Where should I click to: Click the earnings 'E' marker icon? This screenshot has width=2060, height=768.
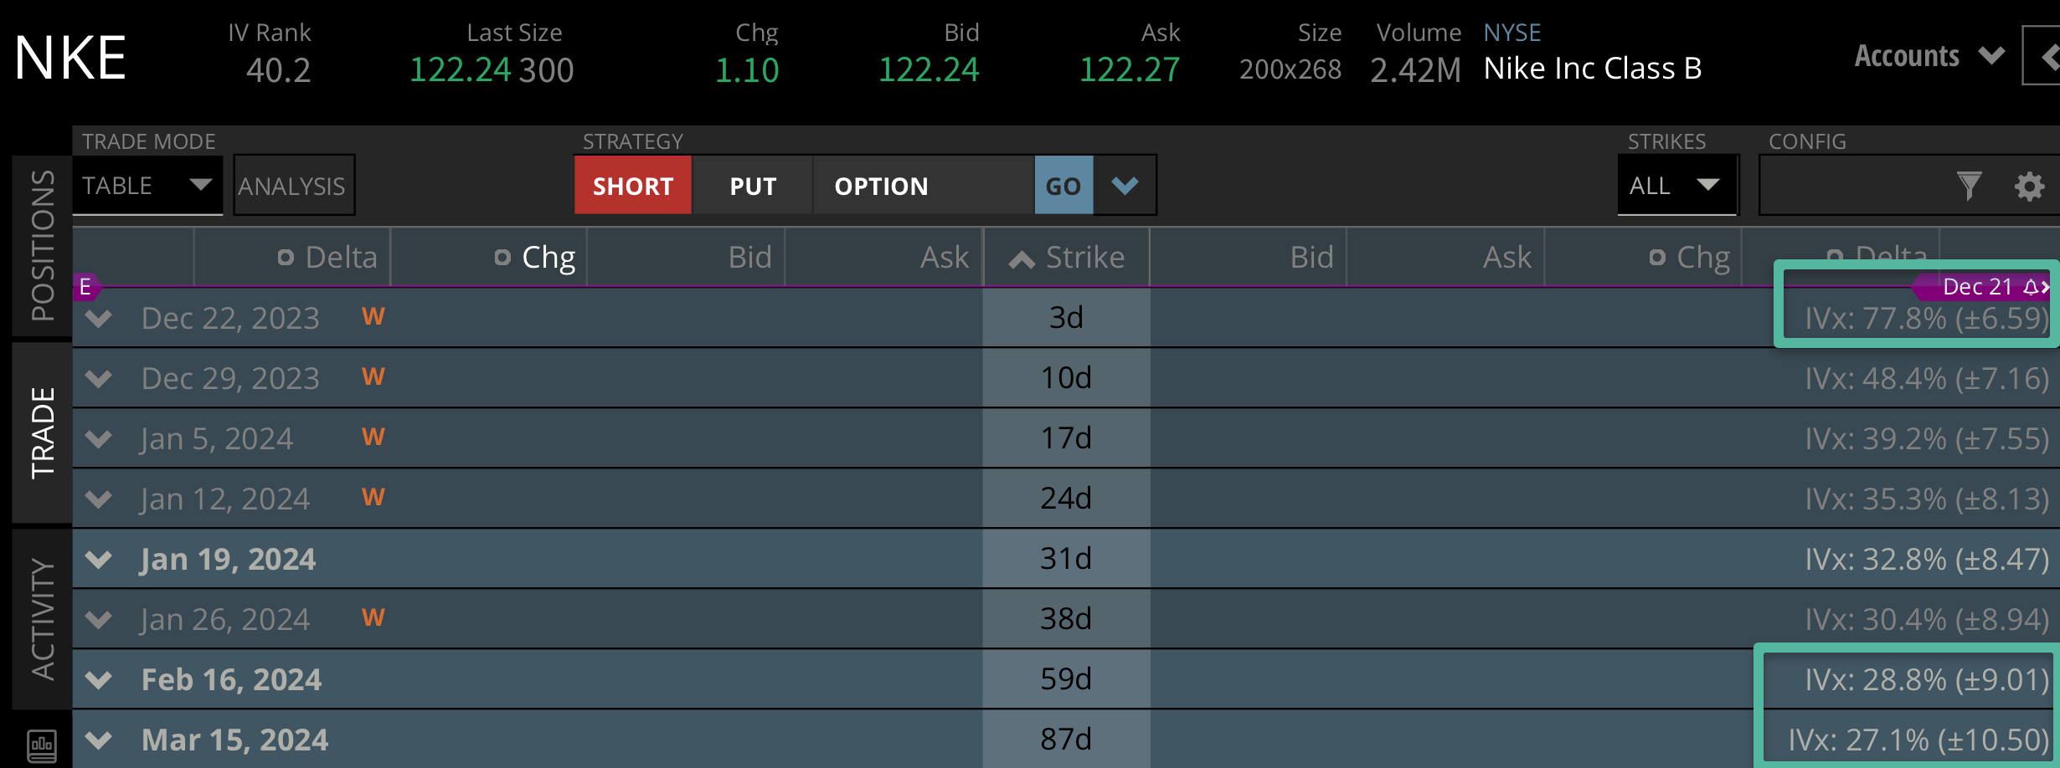pyautogui.click(x=85, y=287)
